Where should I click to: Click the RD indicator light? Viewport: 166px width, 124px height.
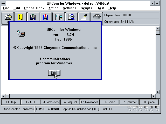[157, 110]
